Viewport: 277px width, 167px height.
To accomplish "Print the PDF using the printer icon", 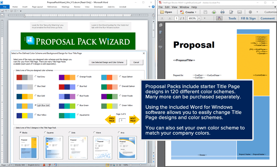I will (x=222, y=12).
